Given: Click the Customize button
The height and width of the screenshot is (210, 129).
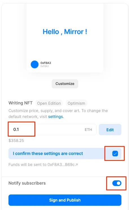Looking at the screenshot, I should coord(65,84).
